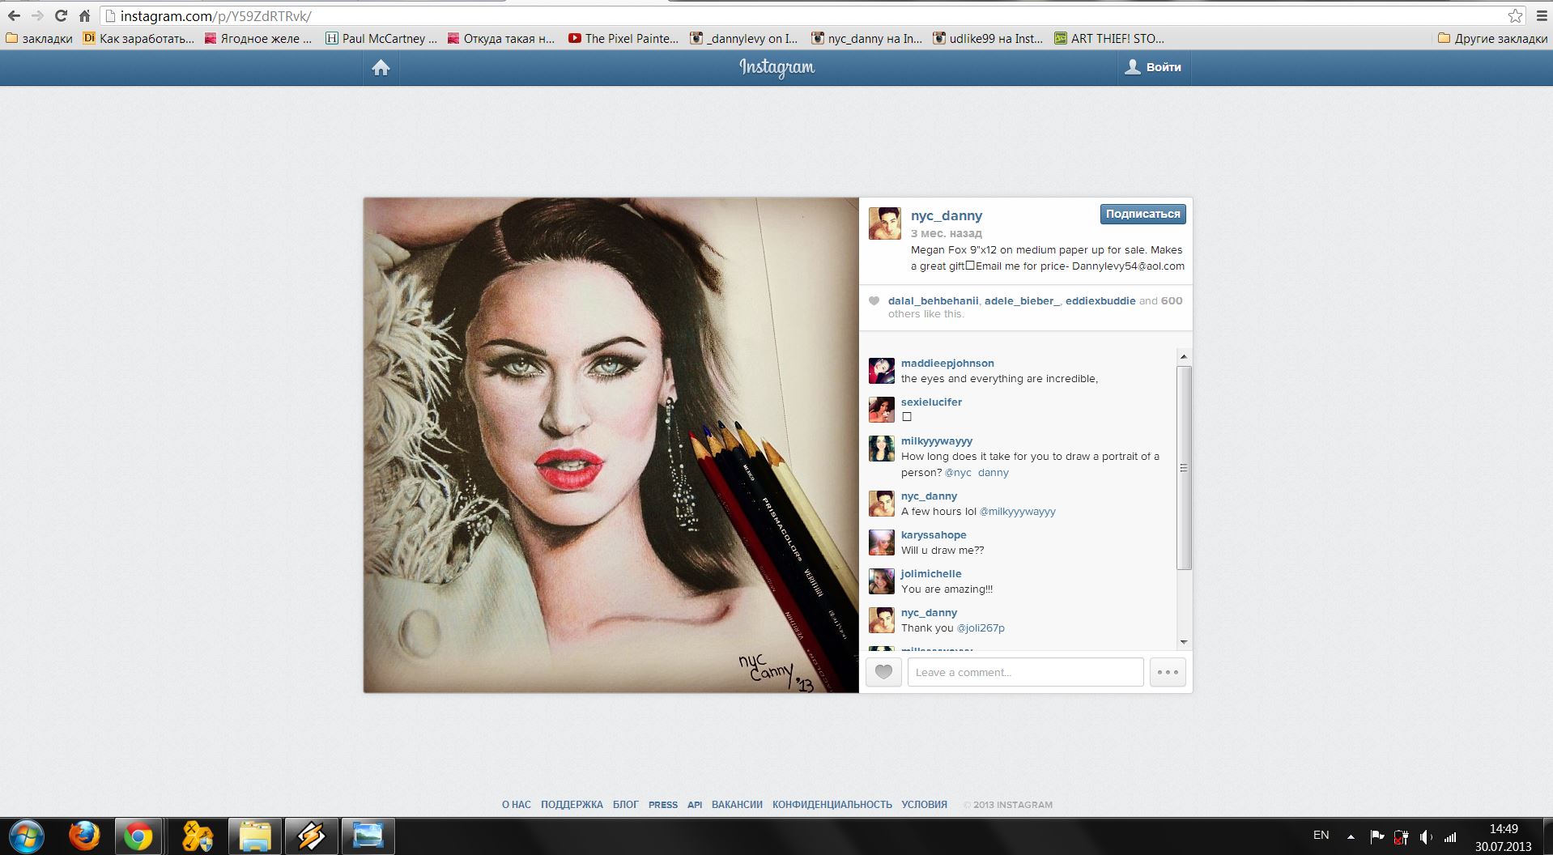Bookmark page with star icon
This screenshot has width=1553, height=855.
(x=1515, y=16)
